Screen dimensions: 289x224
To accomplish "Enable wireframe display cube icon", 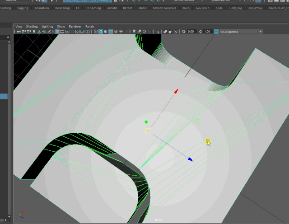I will [x=95, y=32].
